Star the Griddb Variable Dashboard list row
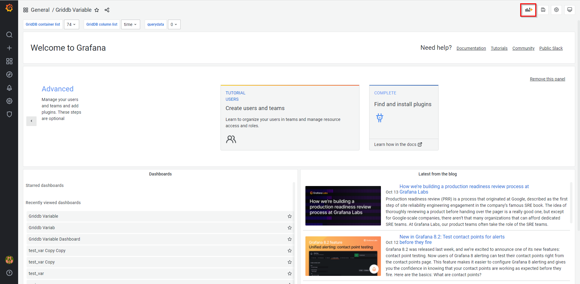Image resolution: width=580 pixels, height=284 pixels. click(289, 239)
